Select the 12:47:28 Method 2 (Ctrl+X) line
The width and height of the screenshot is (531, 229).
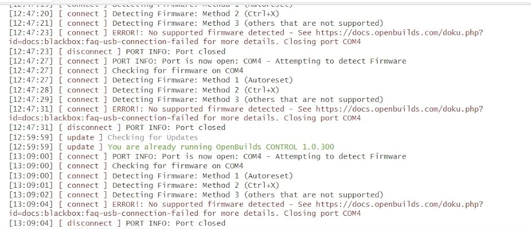tap(195, 90)
